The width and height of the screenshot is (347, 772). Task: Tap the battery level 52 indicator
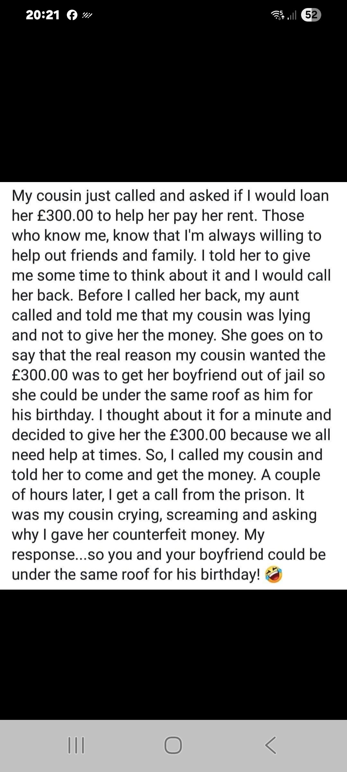pos(311,15)
